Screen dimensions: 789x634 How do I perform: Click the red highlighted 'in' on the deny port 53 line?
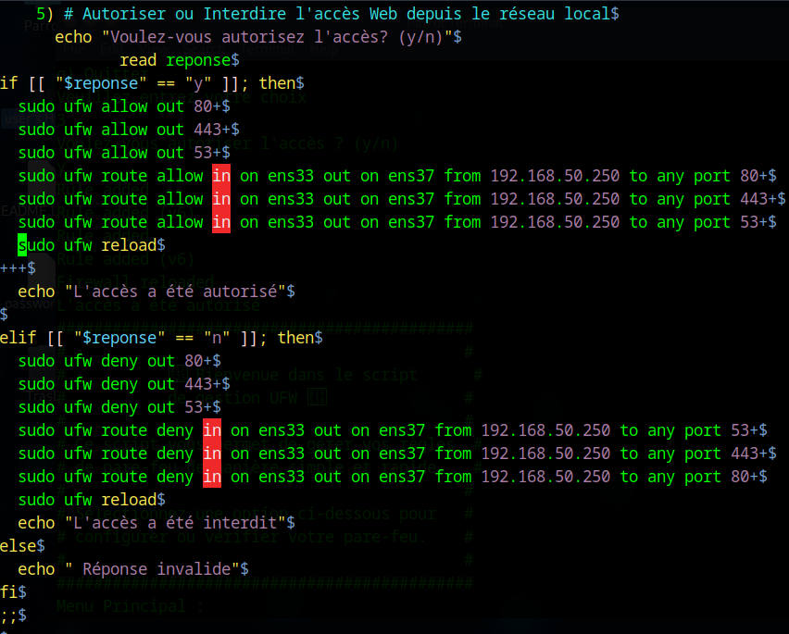click(212, 430)
